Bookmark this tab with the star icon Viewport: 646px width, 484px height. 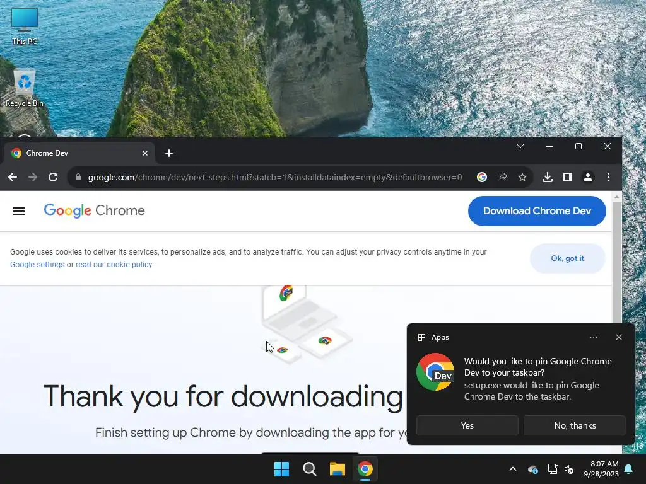point(522,177)
